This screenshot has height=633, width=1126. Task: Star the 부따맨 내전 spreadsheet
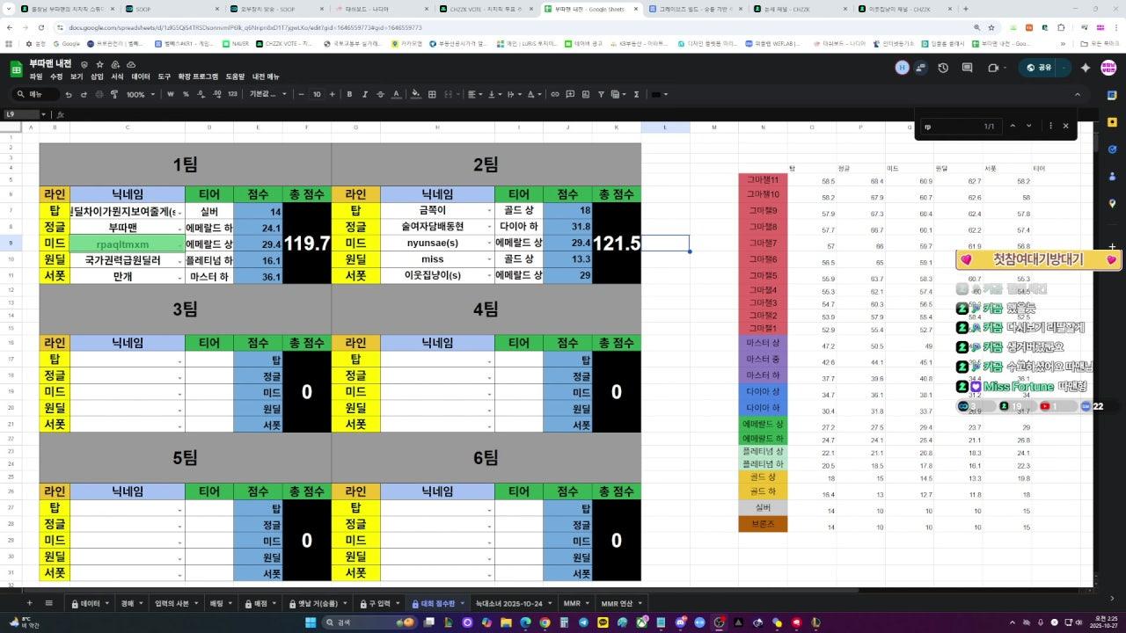click(99, 64)
